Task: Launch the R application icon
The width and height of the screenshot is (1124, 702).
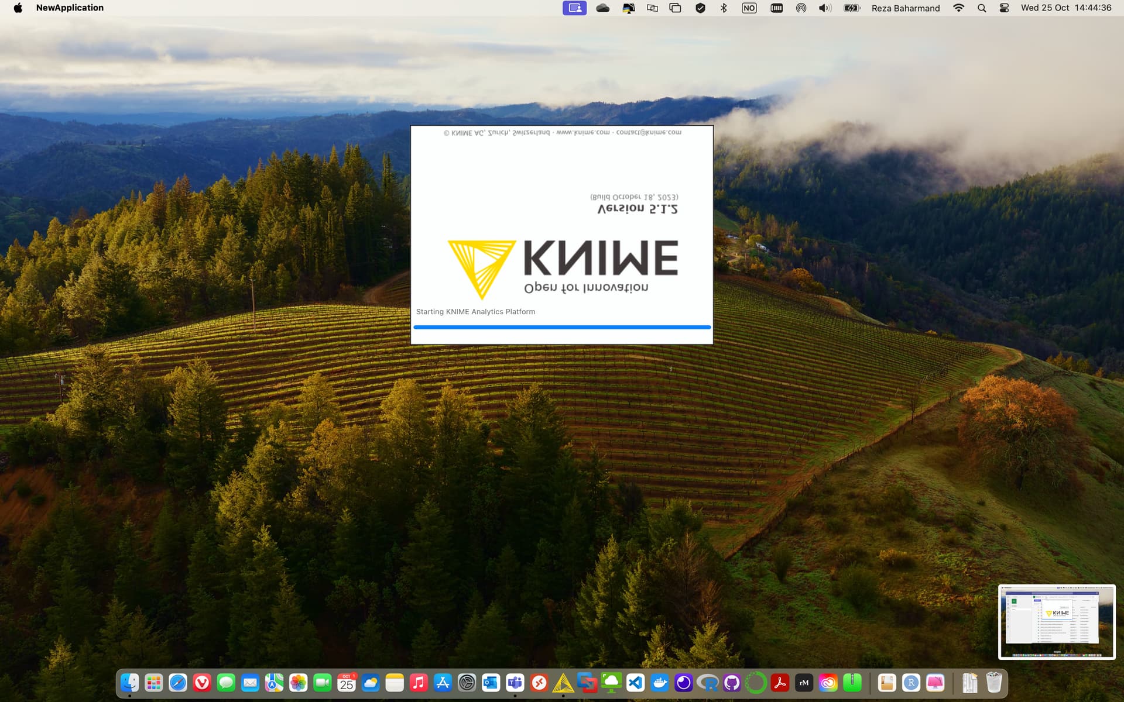Action: (708, 683)
